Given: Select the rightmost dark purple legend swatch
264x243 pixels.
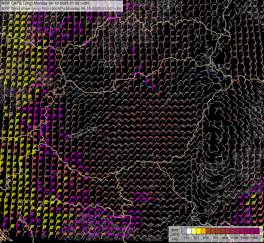Looking at the screenshot, I should click(257, 231).
